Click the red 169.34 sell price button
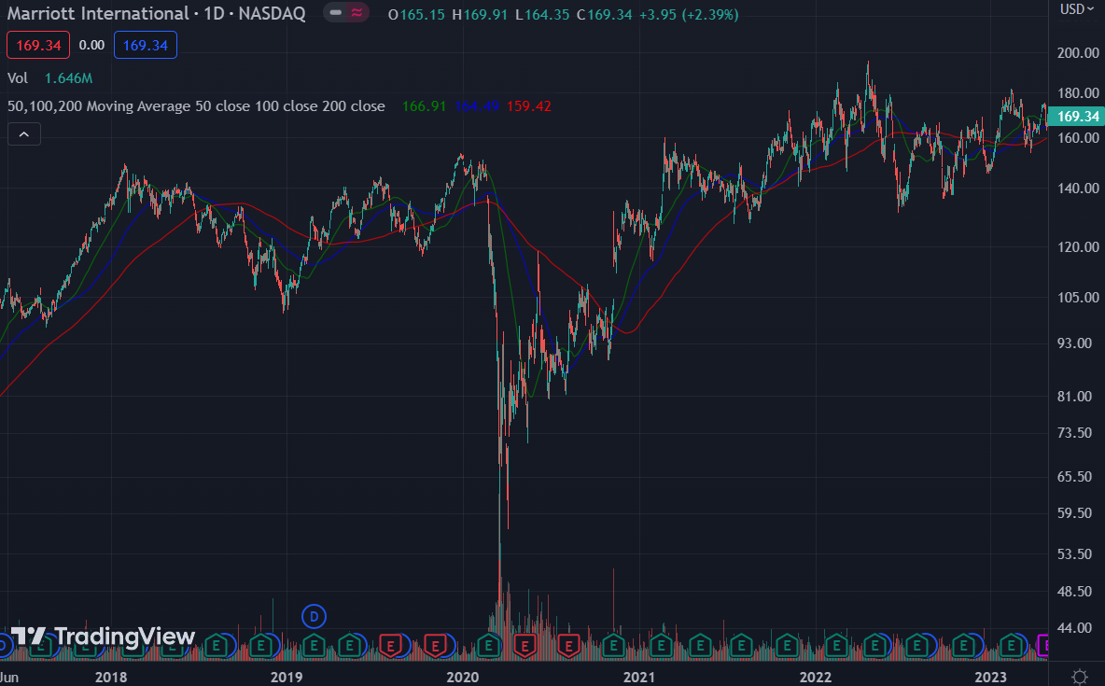This screenshot has width=1105, height=686. click(x=38, y=45)
